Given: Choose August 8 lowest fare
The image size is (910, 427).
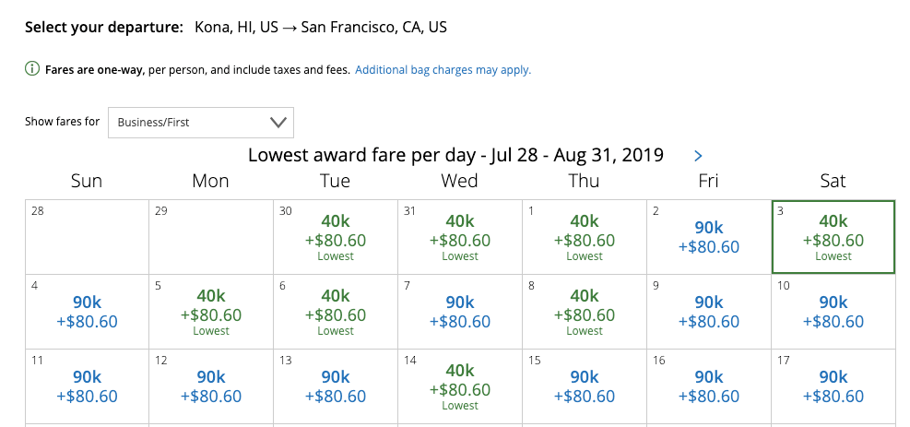Looking at the screenshot, I should point(584,312).
